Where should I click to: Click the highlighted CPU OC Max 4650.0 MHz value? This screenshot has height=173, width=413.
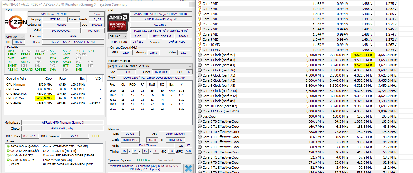click(x=44, y=98)
